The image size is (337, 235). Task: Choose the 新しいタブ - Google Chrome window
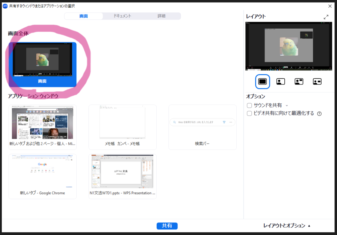point(42,176)
